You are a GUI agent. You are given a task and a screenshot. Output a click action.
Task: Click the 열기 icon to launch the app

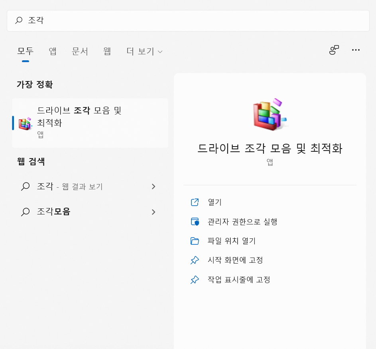click(x=195, y=202)
